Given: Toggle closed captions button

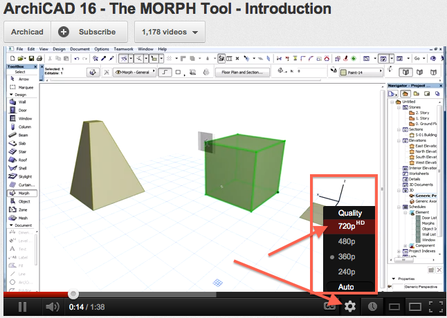Looking at the screenshot, I should click(329, 307).
